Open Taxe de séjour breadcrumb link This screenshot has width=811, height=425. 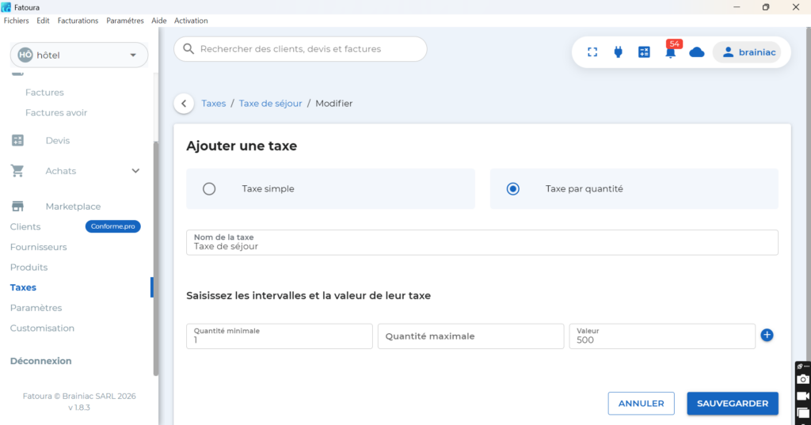[271, 104]
